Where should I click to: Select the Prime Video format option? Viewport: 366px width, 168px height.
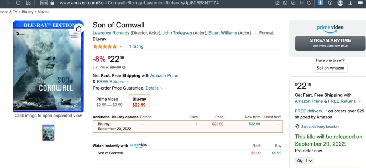(109, 102)
